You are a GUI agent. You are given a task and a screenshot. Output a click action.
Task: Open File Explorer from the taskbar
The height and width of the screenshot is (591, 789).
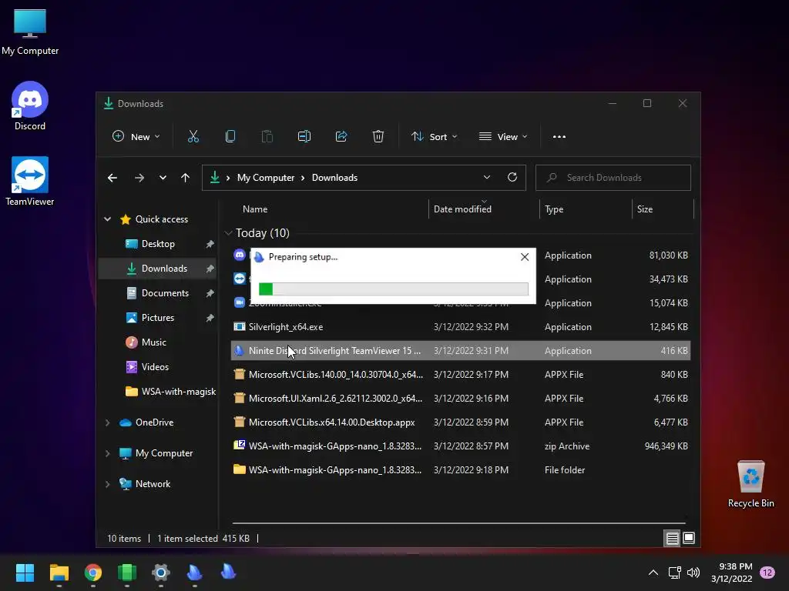click(x=59, y=573)
